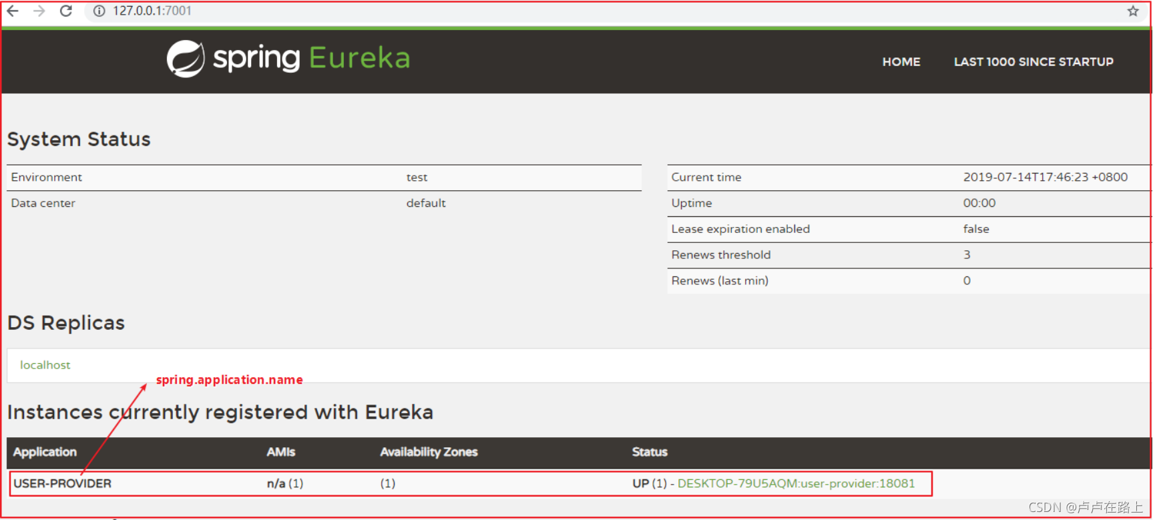Select the Environment label
The image size is (1153, 520).
click(x=46, y=177)
